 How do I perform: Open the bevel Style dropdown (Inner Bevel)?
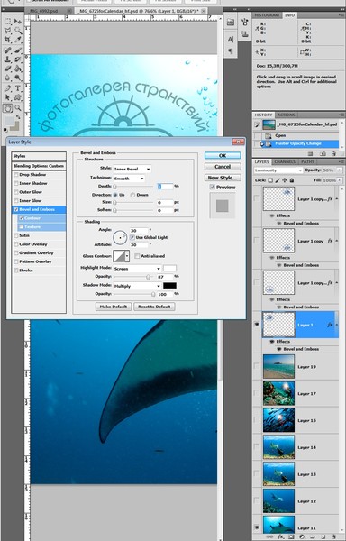132,170
